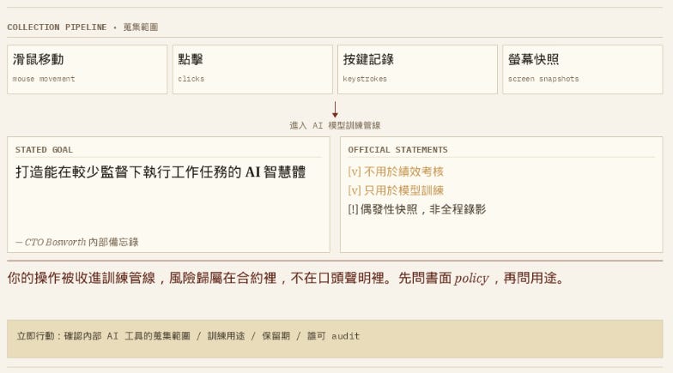The width and height of the screenshot is (673, 373).
Task: Click the screen snapshots subtitle text
Action: coord(543,79)
